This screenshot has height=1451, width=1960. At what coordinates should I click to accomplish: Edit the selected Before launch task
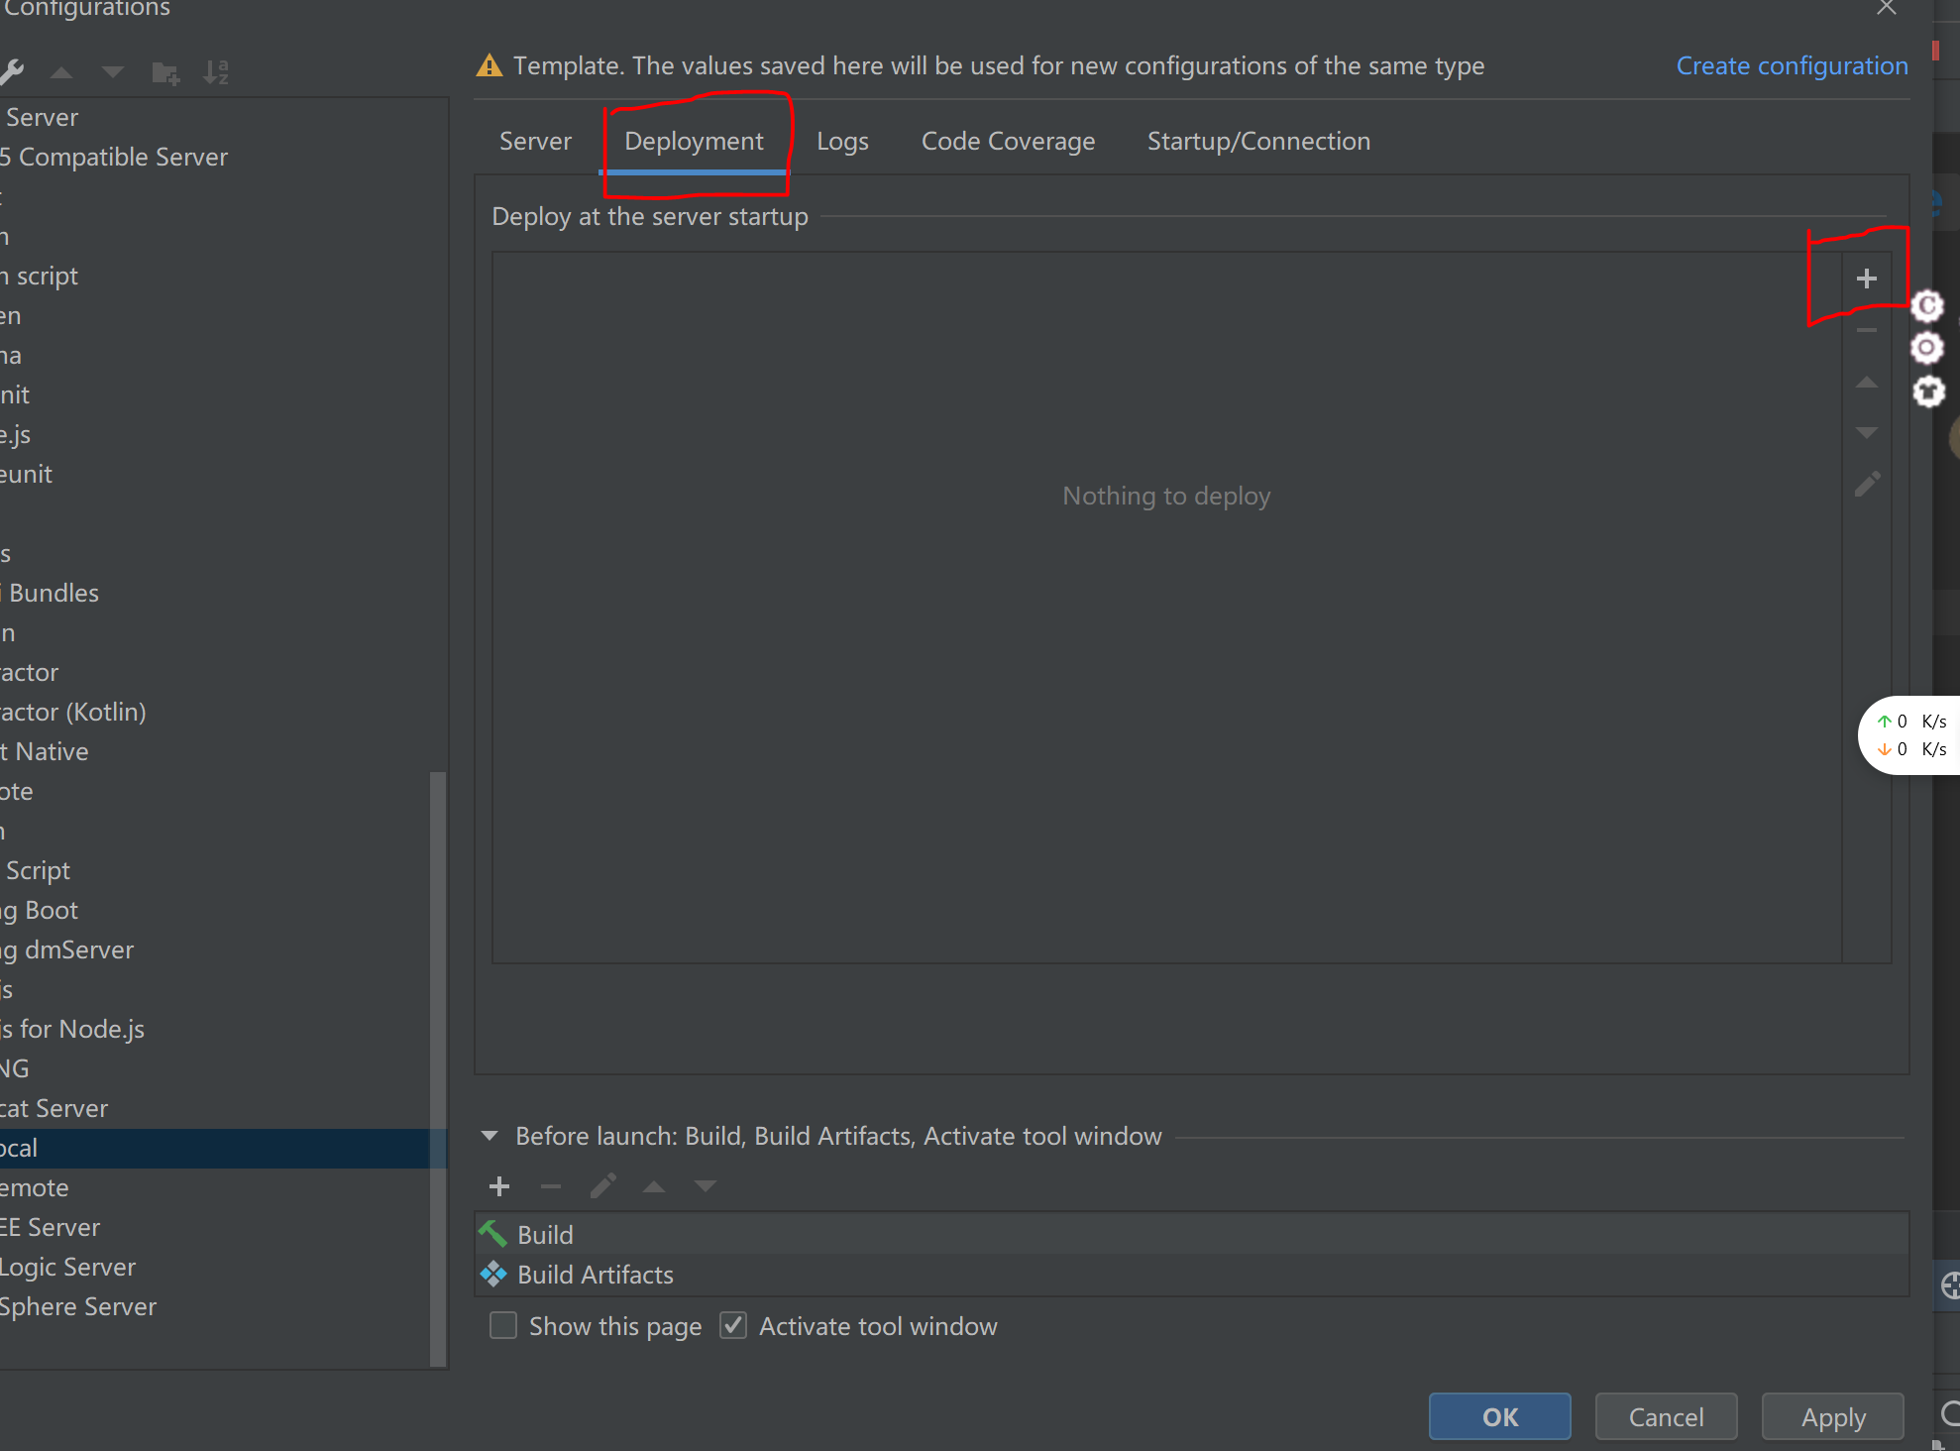coord(602,1186)
